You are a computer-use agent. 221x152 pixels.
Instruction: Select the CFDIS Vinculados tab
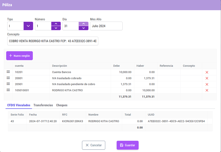[x=18, y=105]
